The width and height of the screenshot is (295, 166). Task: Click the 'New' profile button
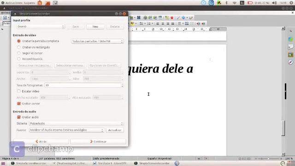point(95,27)
